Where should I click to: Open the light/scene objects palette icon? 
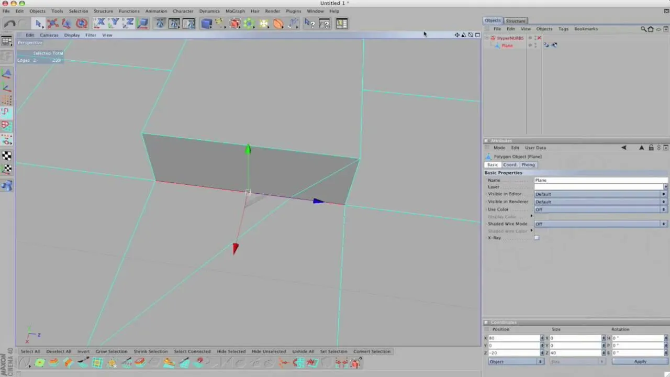pos(264,24)
